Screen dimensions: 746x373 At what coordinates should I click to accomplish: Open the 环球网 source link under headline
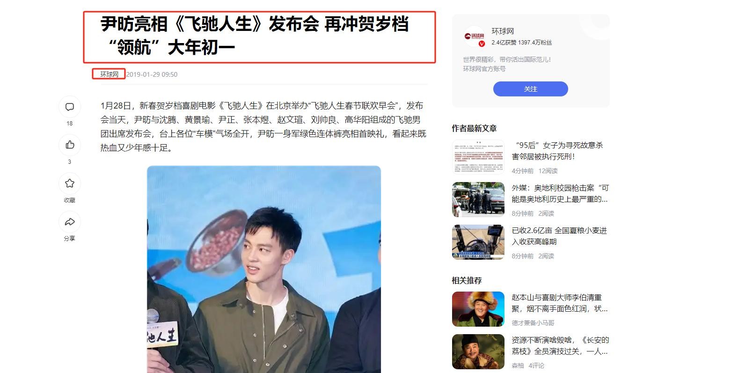click(x=109, y=74)
